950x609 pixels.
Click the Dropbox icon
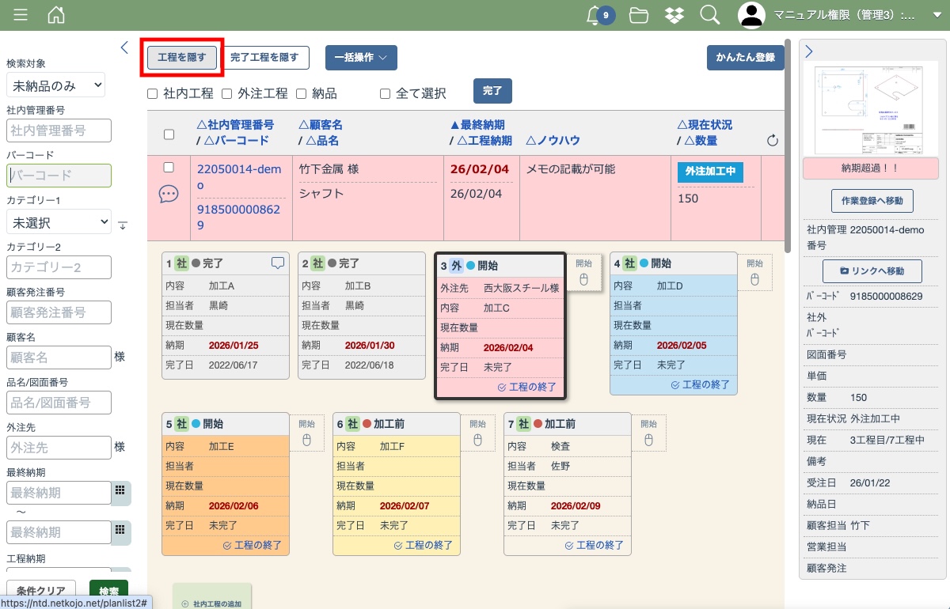tap(674, 15)
